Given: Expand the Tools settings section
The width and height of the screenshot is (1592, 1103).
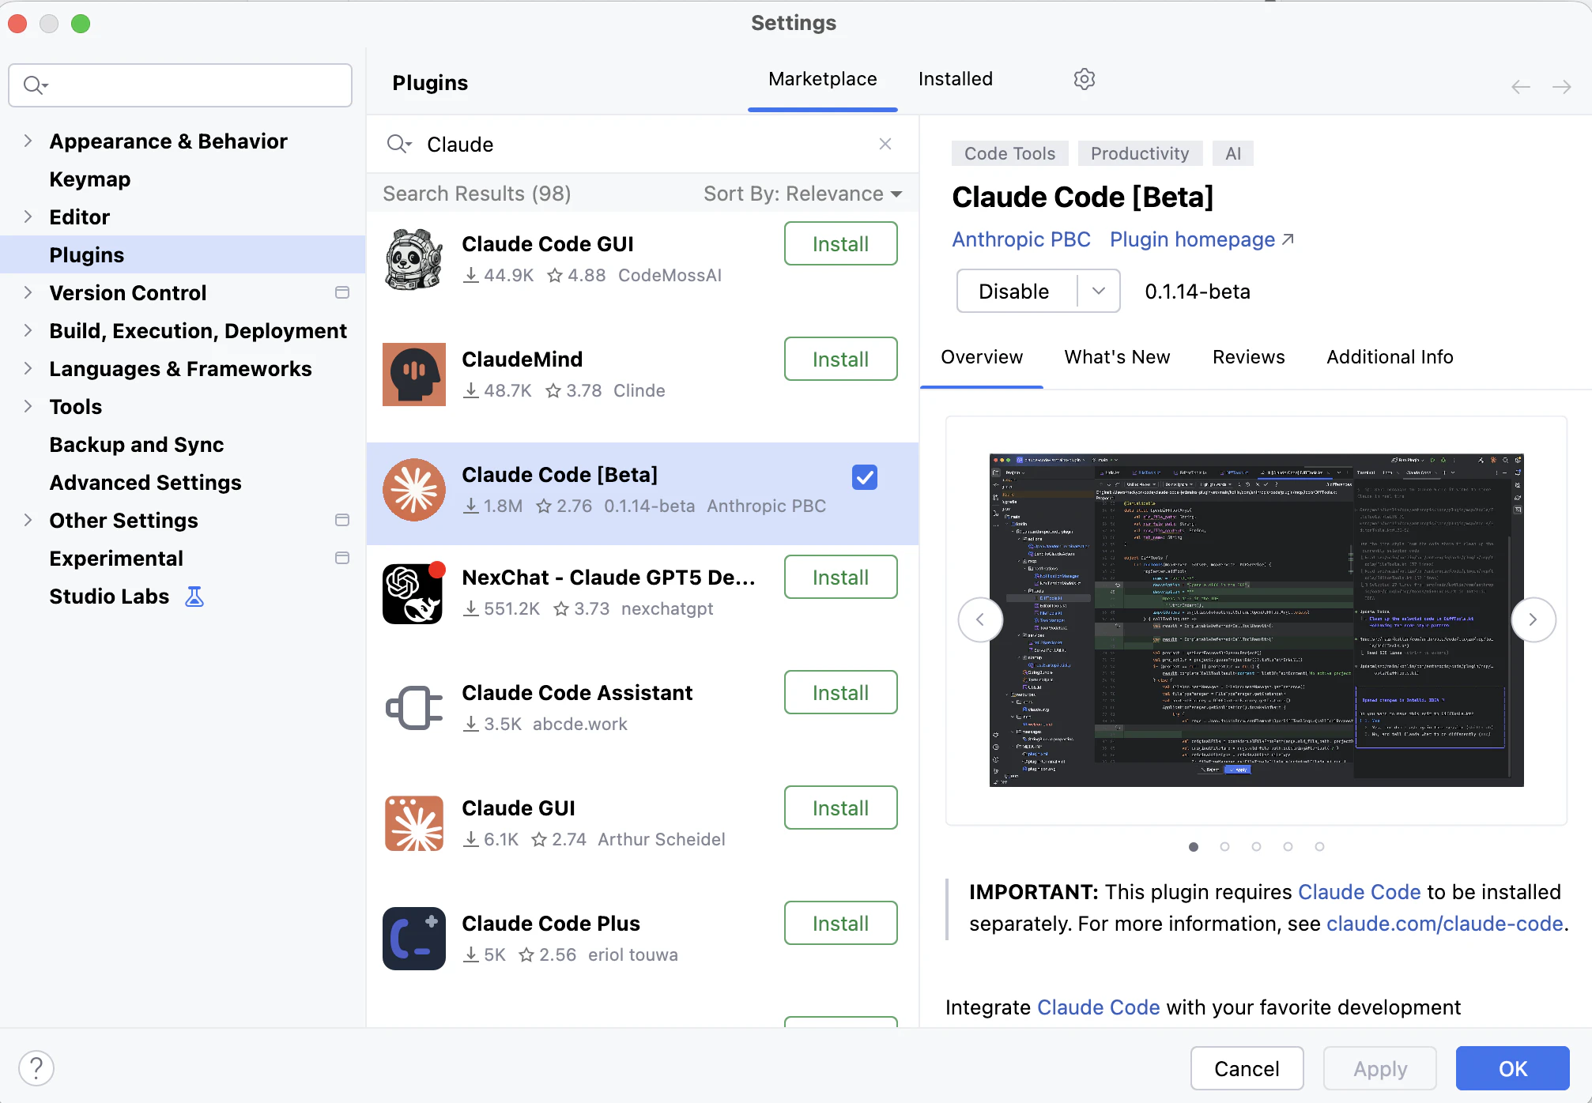Looking at the screenshot, I should click(28, 406).
